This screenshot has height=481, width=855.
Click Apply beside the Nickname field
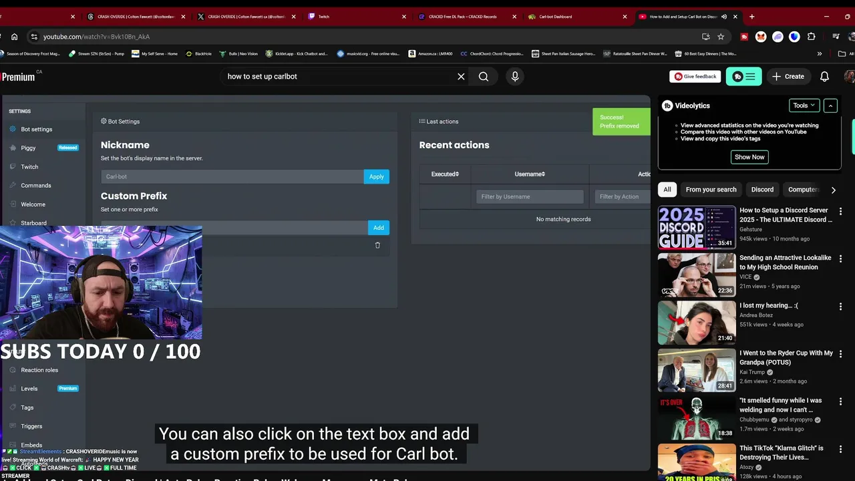(377, 176)
